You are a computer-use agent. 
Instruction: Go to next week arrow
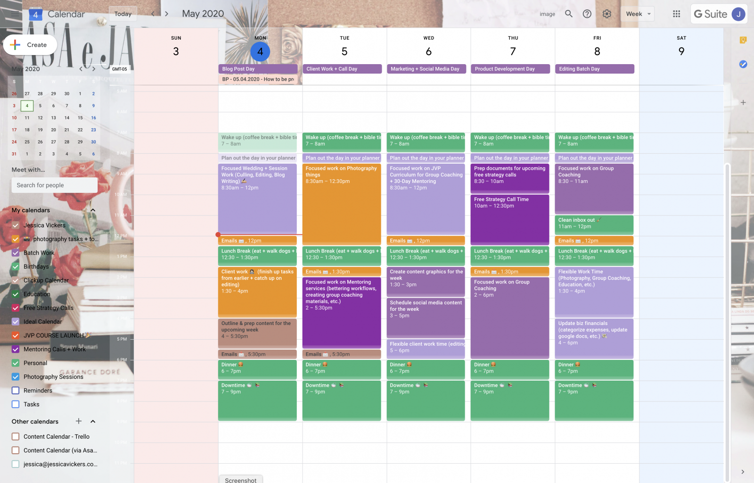click(x=166, y=14)
